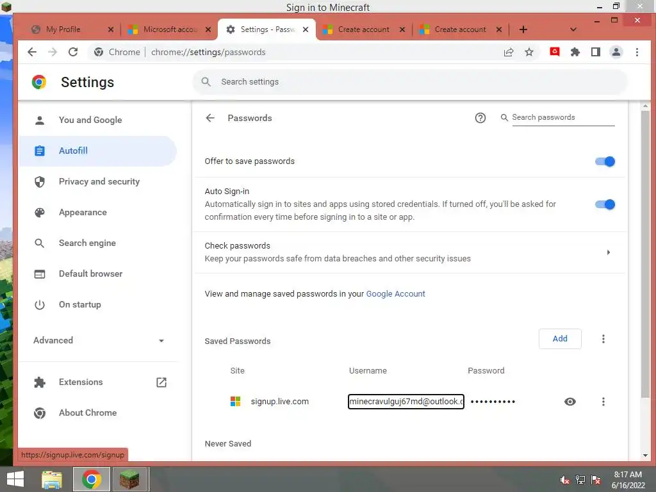
Task: Click Minecraft grass block taskbar icon
Action: pyautogui.click(x=129, y=479)
